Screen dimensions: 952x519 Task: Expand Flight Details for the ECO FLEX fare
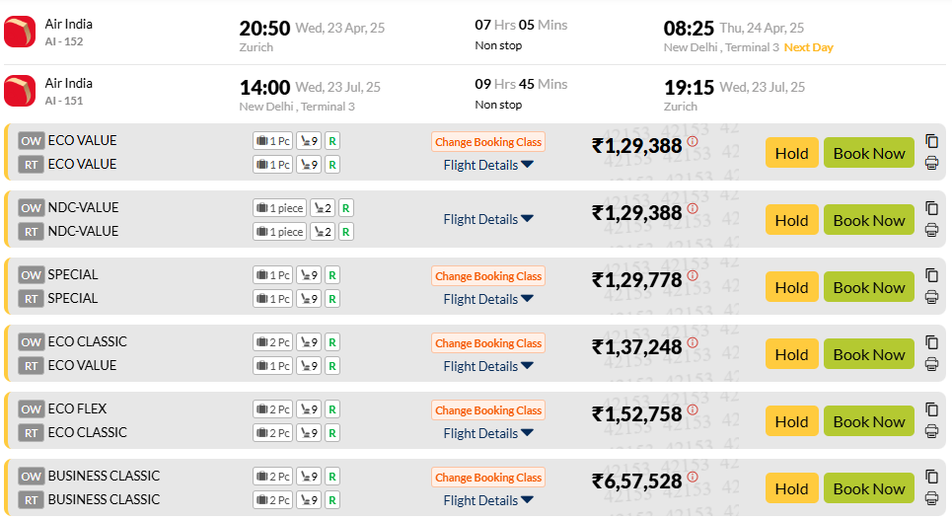(x=488, y=433)
